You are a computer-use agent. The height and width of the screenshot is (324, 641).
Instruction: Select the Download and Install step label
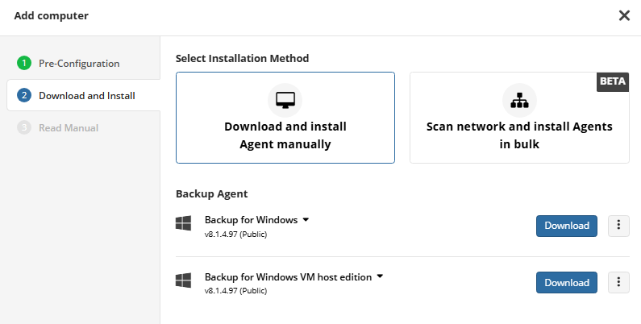tap(86, 95)
